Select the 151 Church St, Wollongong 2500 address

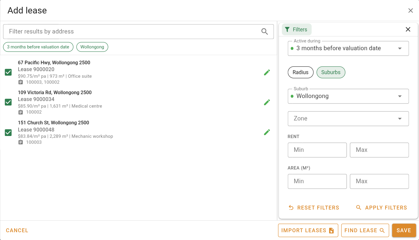(x=54, y=123)
